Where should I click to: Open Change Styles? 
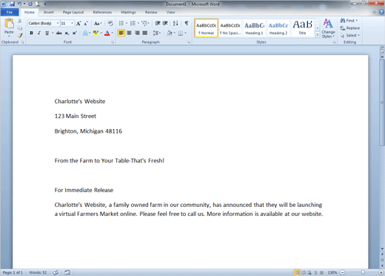point(328,28)
